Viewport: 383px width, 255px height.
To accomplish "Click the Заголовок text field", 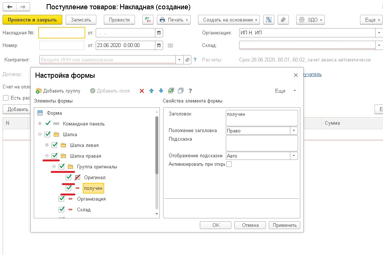I will click(261, 118).
